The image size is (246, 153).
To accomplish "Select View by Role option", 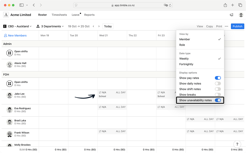I will click(x=200, y=45).
